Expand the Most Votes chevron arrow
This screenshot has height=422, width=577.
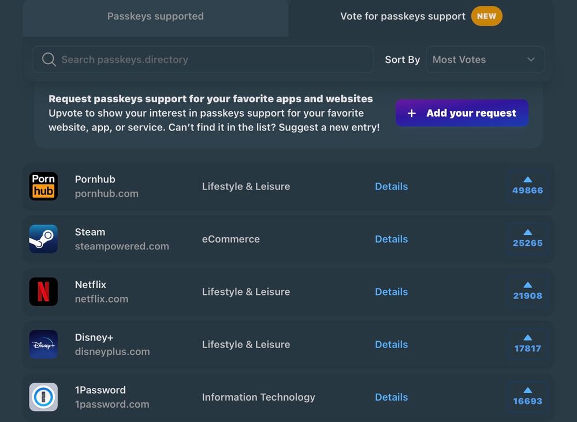tap(531, 59)
